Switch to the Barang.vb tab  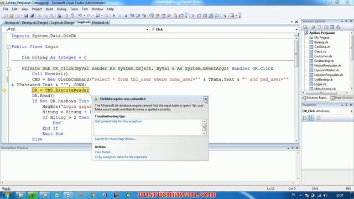[x=12, y=23]
